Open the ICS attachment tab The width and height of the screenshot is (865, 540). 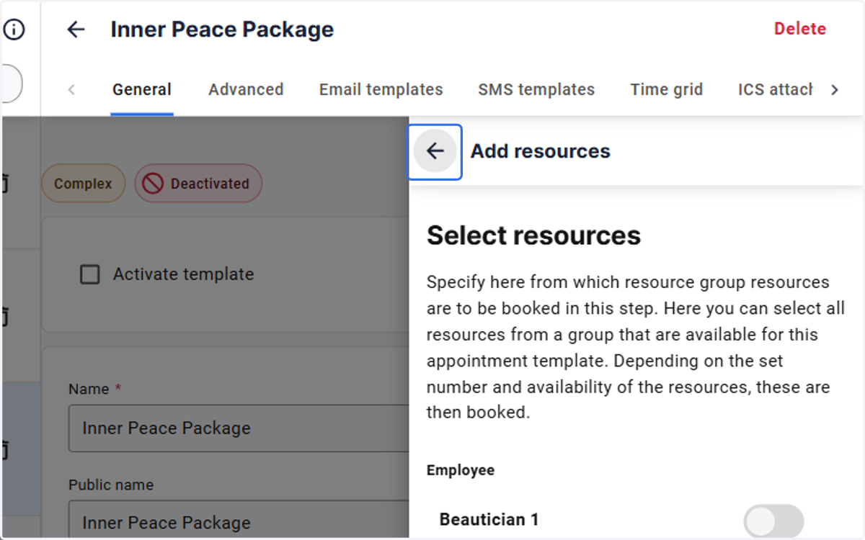[x=776, y=90]
